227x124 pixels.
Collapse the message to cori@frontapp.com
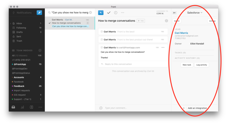(x=102, y=48)
